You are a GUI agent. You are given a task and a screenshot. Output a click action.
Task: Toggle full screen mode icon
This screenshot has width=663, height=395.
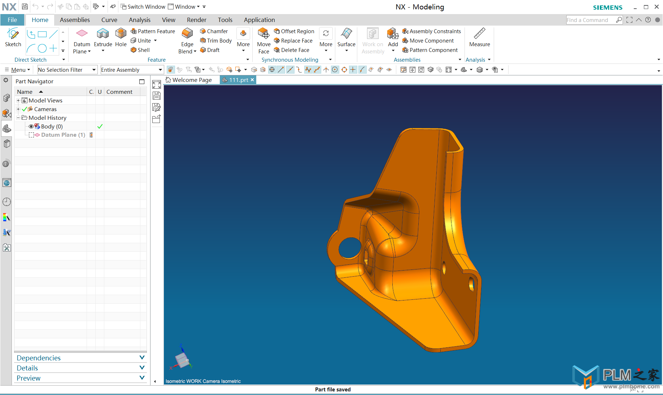[629, 20]
